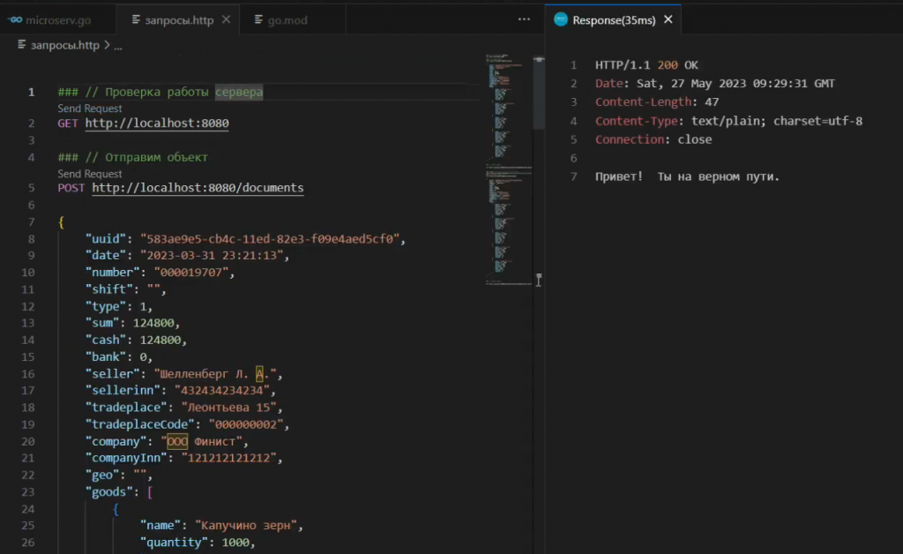Viewport: 903px width, 554px height.
Task: Click the cash value 124800
Action: [160, 341]
